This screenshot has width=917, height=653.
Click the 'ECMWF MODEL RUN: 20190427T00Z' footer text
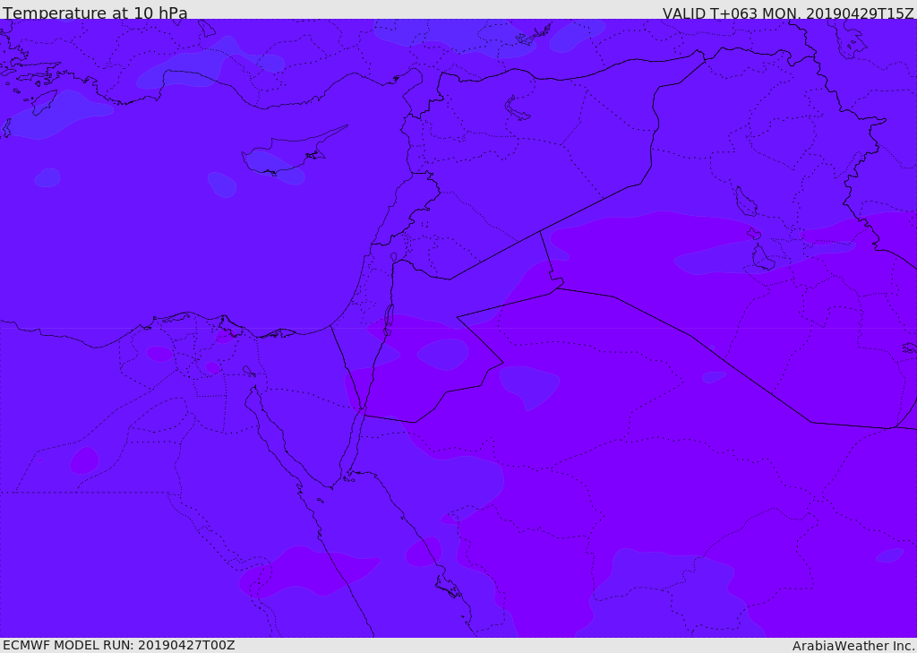click(x=119, y=645)
